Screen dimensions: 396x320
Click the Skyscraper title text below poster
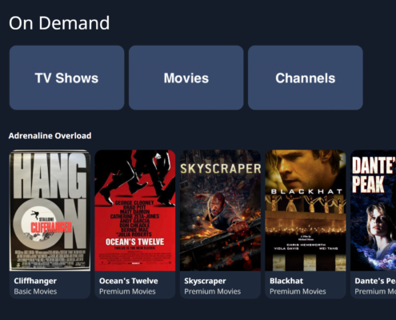[x=205, y=281]
